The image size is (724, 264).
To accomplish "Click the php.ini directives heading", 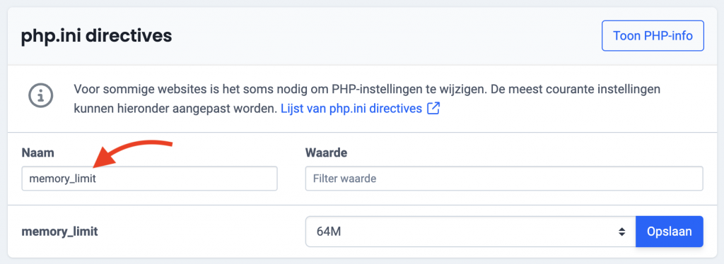I will (96, 36).
